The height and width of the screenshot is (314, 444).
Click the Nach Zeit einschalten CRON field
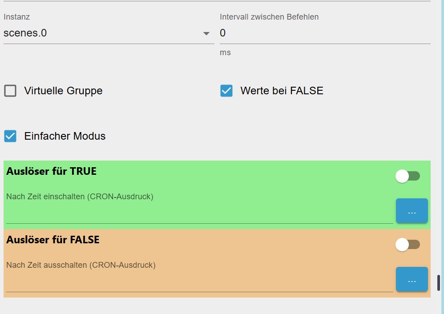point(199,214)
